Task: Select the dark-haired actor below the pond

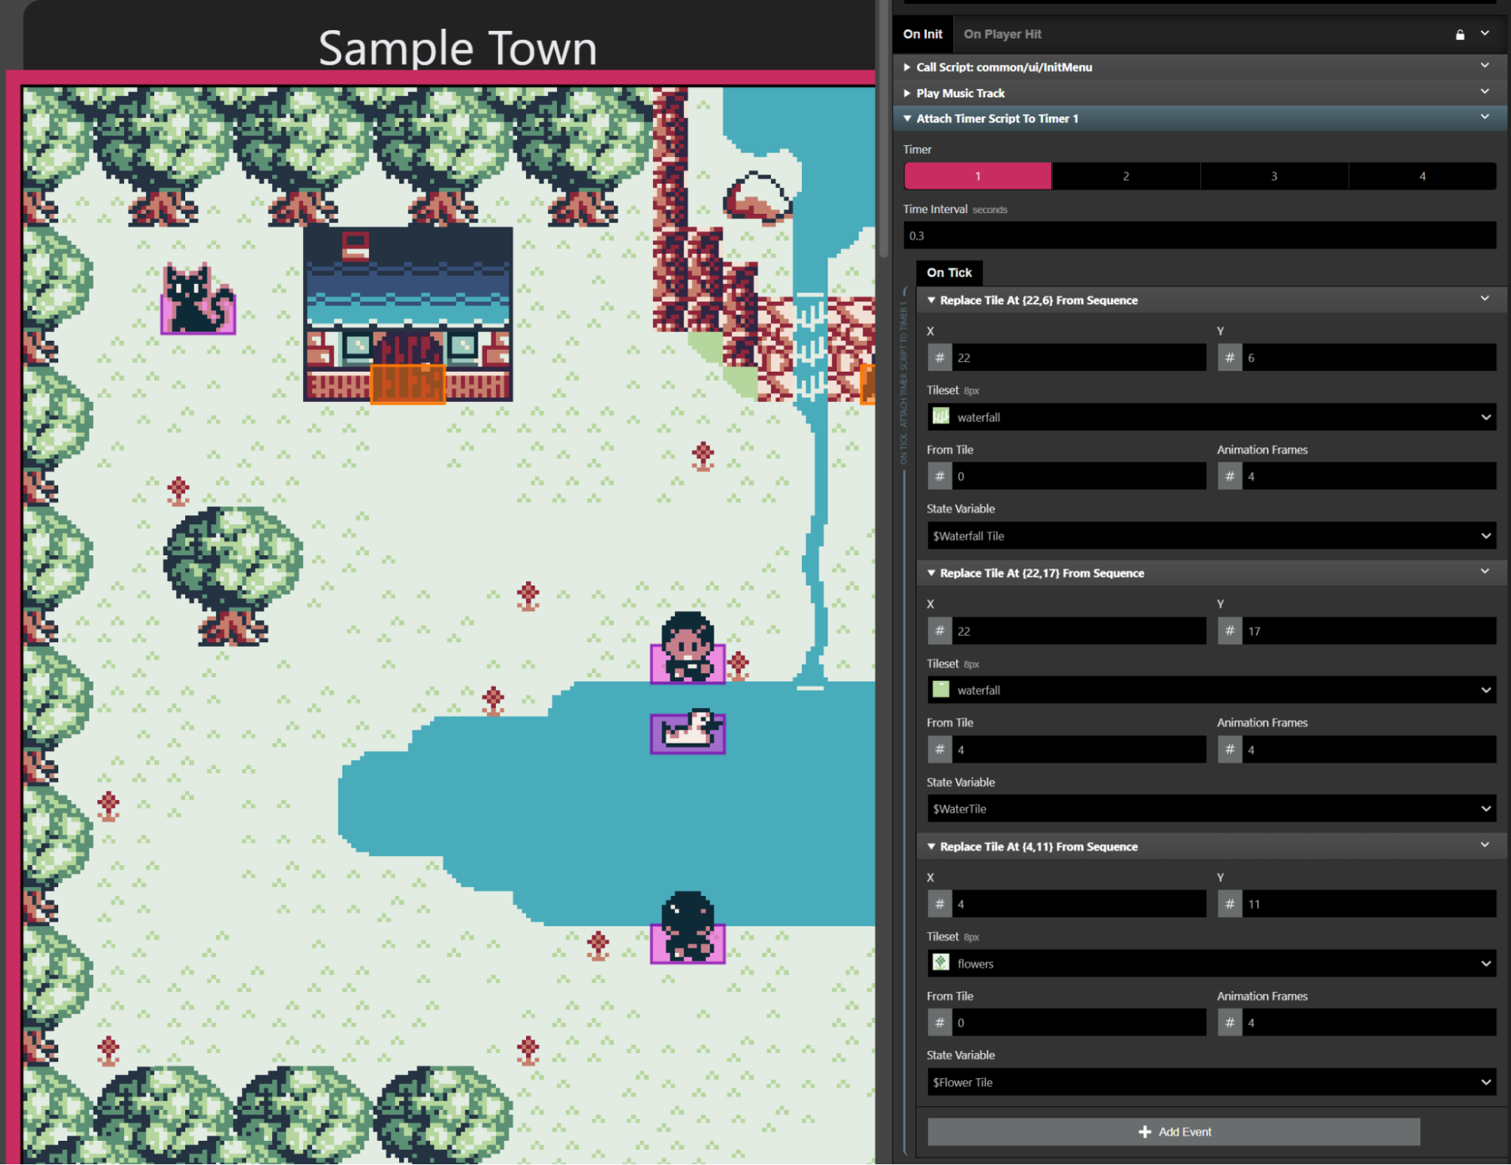Action: pos(688,928)
